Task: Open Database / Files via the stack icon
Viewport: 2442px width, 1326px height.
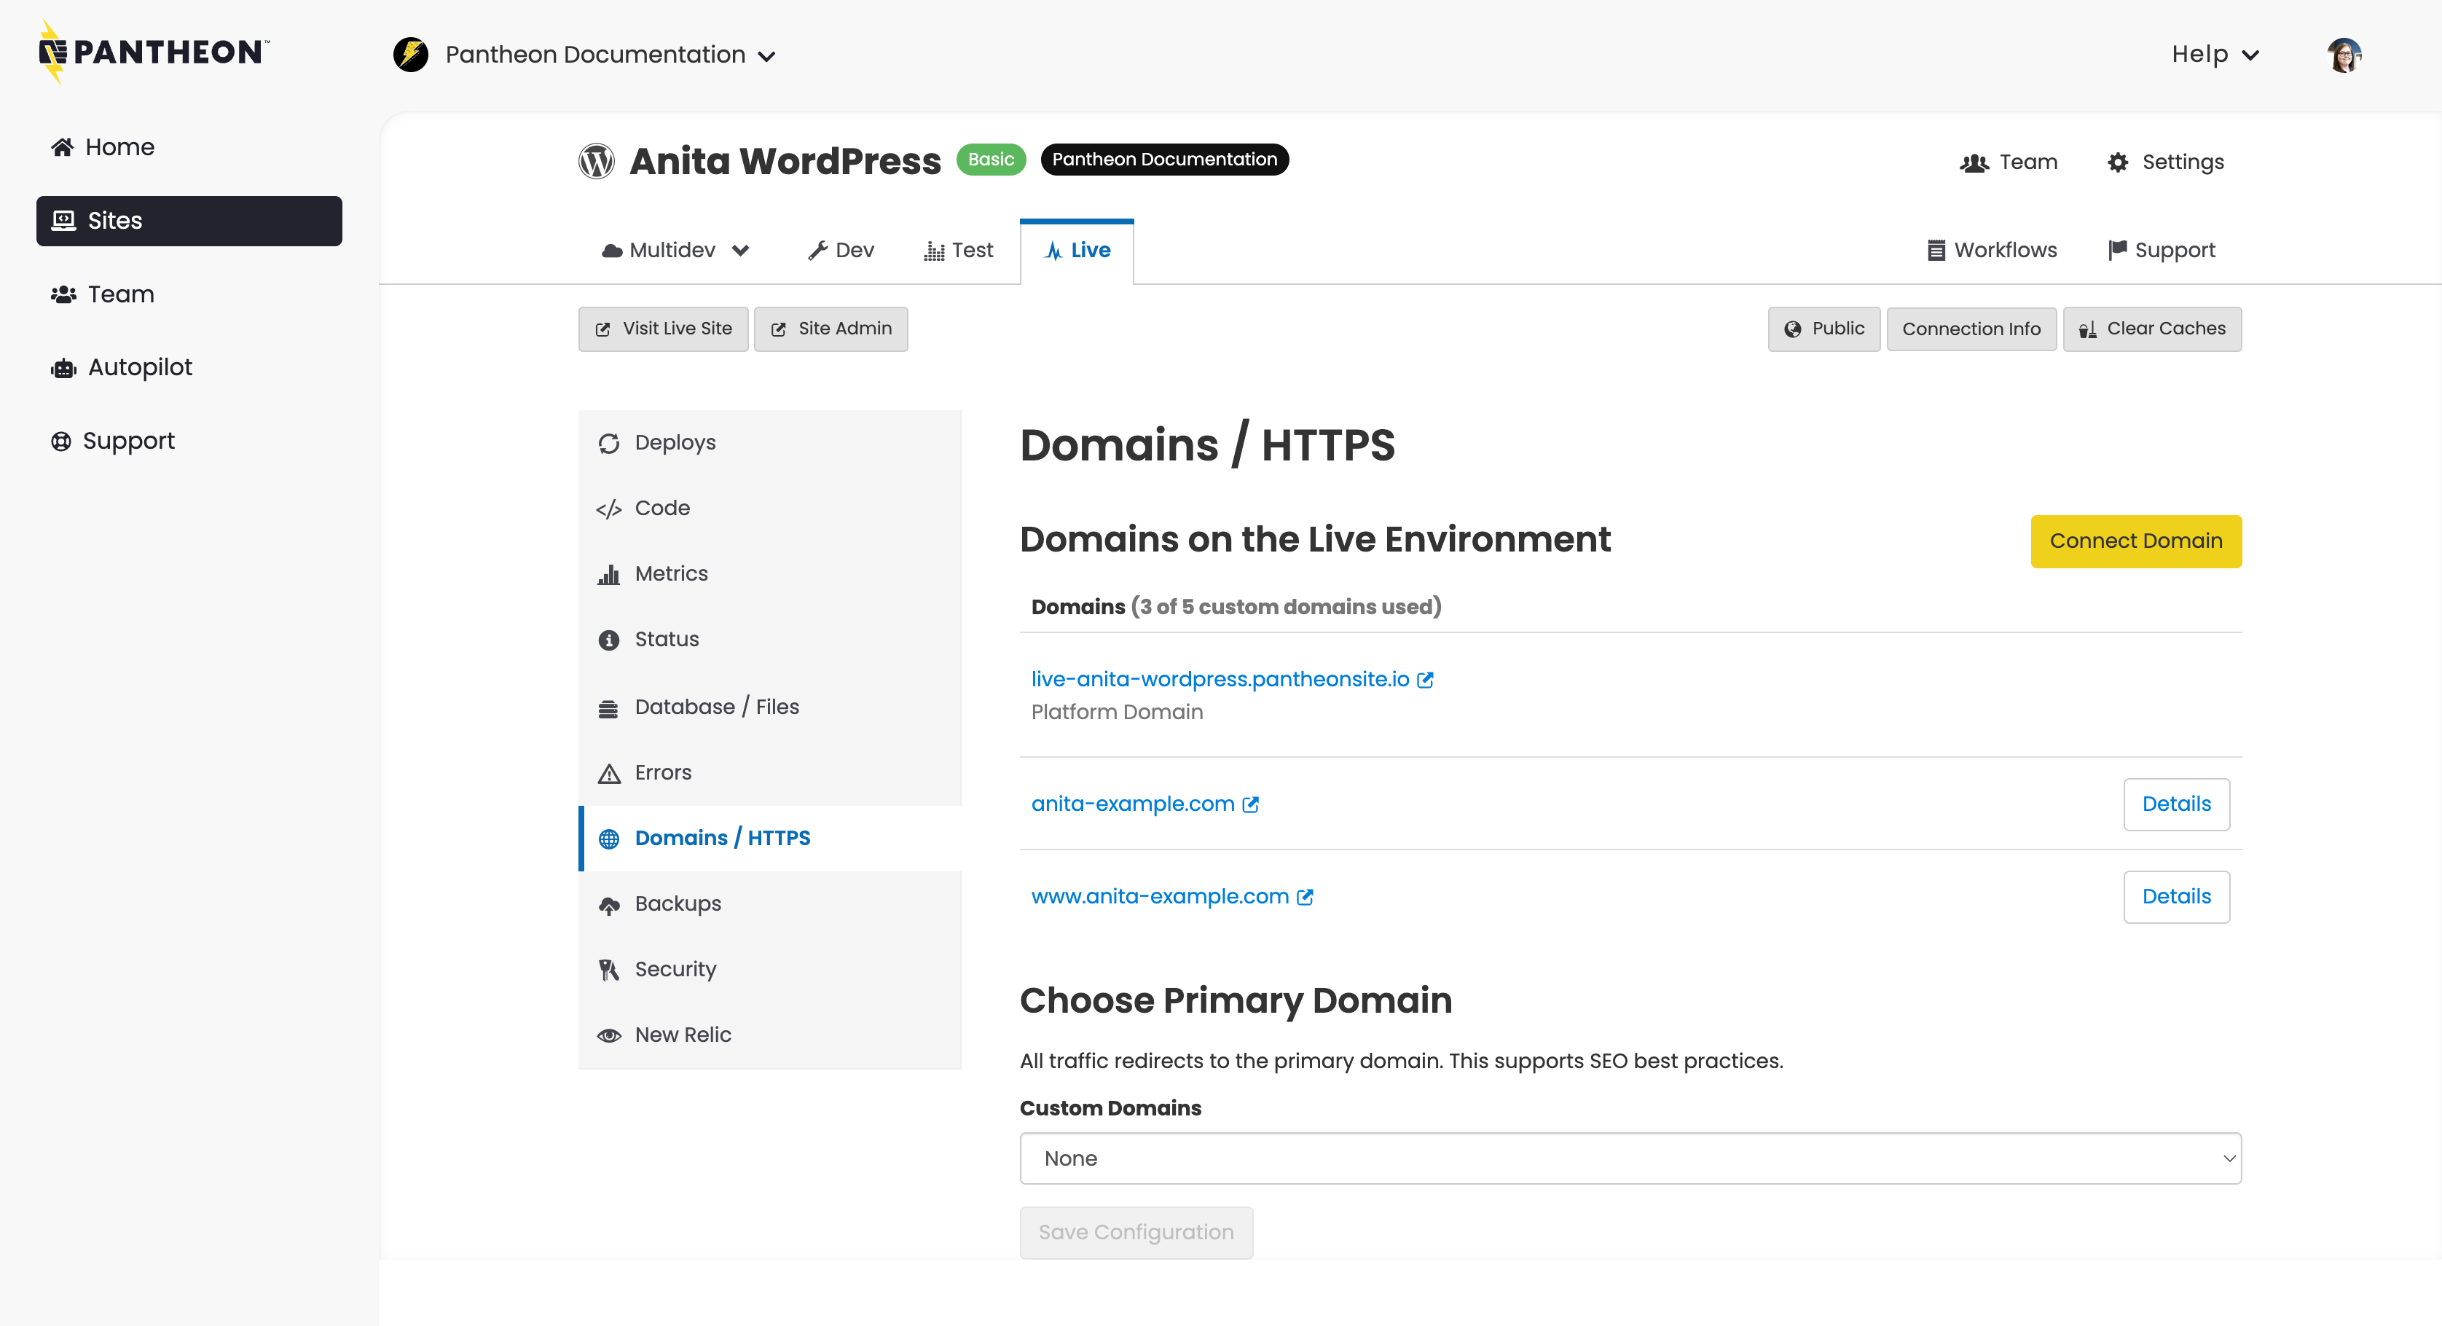Action: (608, 706)
